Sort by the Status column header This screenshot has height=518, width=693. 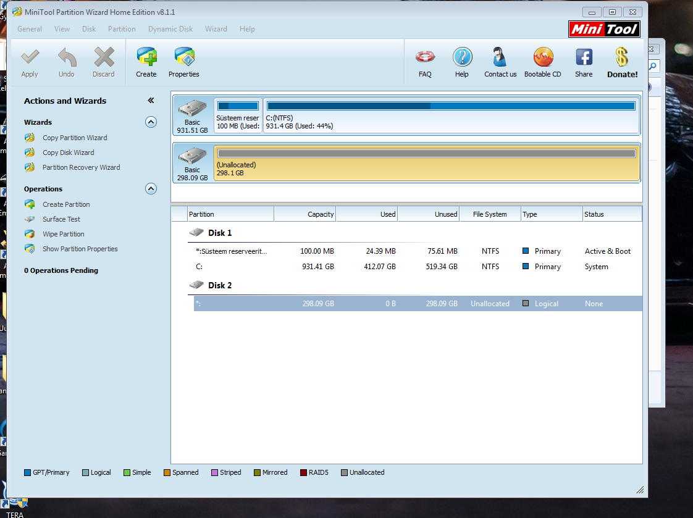click(613, 214)
